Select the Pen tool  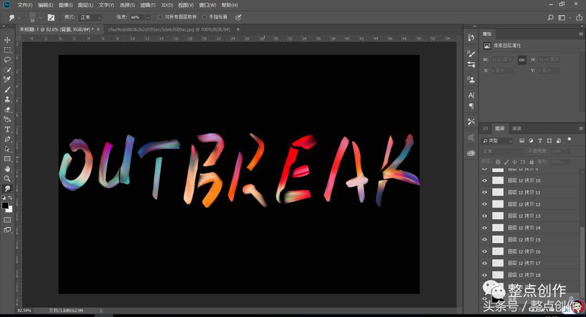[7, 139]
